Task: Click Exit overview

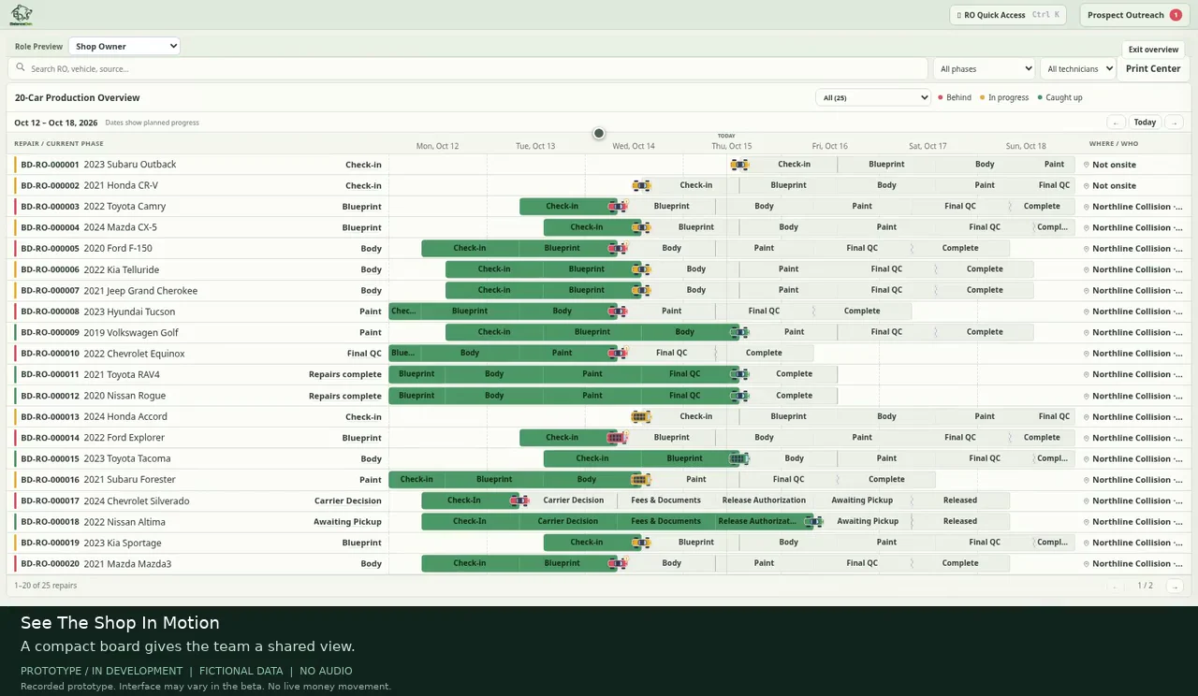Action: 1153,50
